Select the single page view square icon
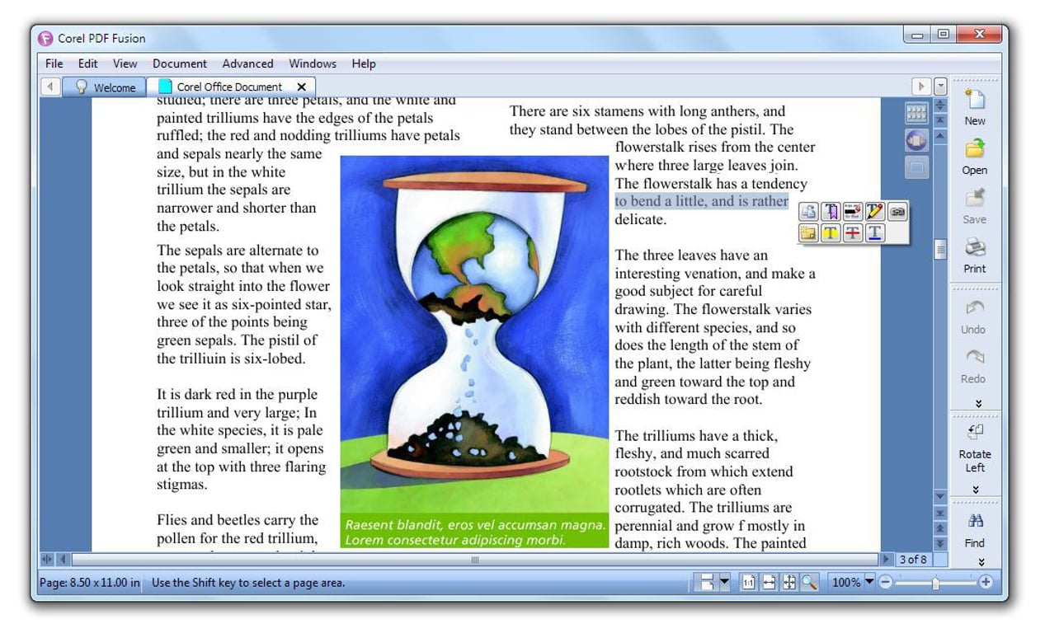This screenshot has height=633, width=1045. [916, 168]
